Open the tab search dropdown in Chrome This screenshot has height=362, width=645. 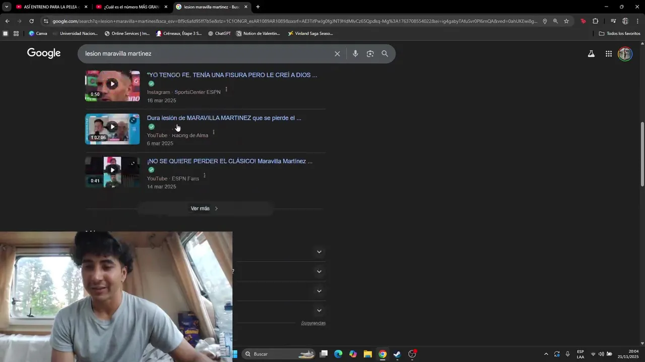tap(7, 7)
